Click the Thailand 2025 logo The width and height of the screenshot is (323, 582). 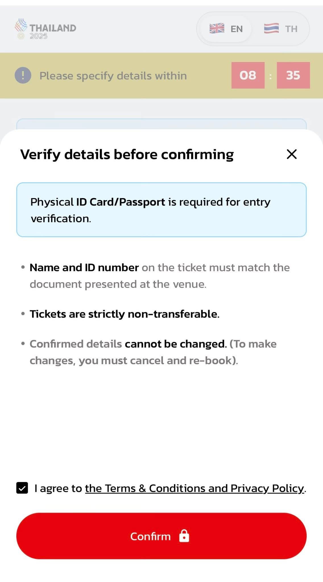tap(45, 29)
